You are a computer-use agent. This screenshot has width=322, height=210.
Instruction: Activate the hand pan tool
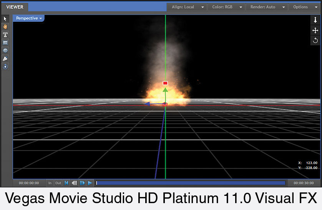pyautogui.click(x=5, y=26)
